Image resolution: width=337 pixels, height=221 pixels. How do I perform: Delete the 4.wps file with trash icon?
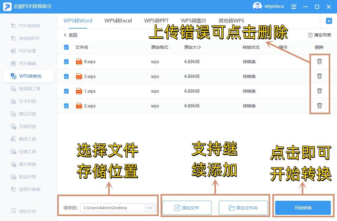point(319,61)
